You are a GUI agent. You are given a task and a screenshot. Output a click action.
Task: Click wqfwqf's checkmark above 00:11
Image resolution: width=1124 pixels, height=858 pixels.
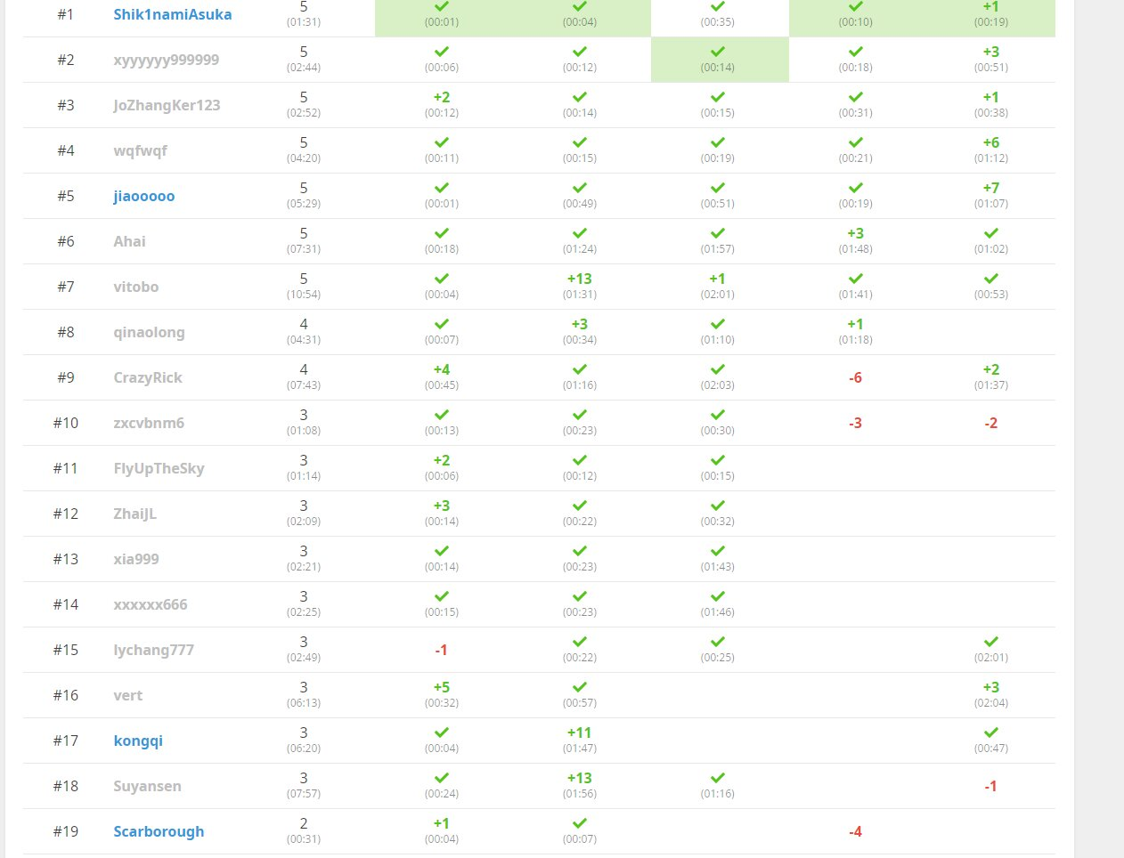point(442,142)
